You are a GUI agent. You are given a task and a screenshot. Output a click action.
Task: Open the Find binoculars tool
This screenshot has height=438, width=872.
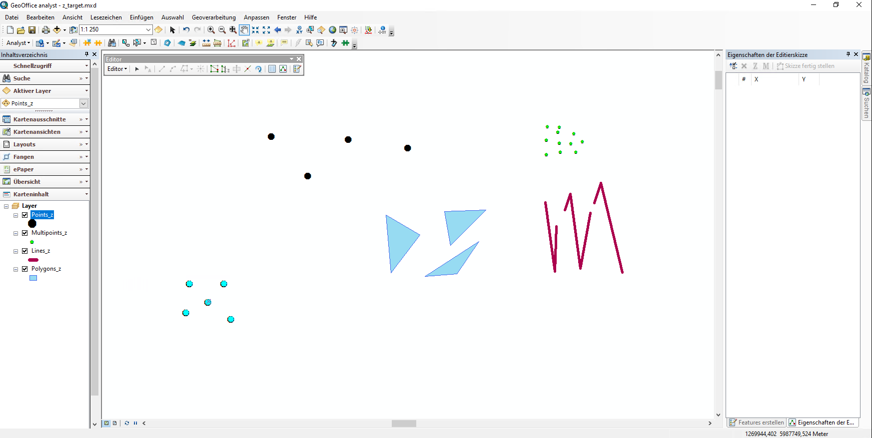click(112, 43)
